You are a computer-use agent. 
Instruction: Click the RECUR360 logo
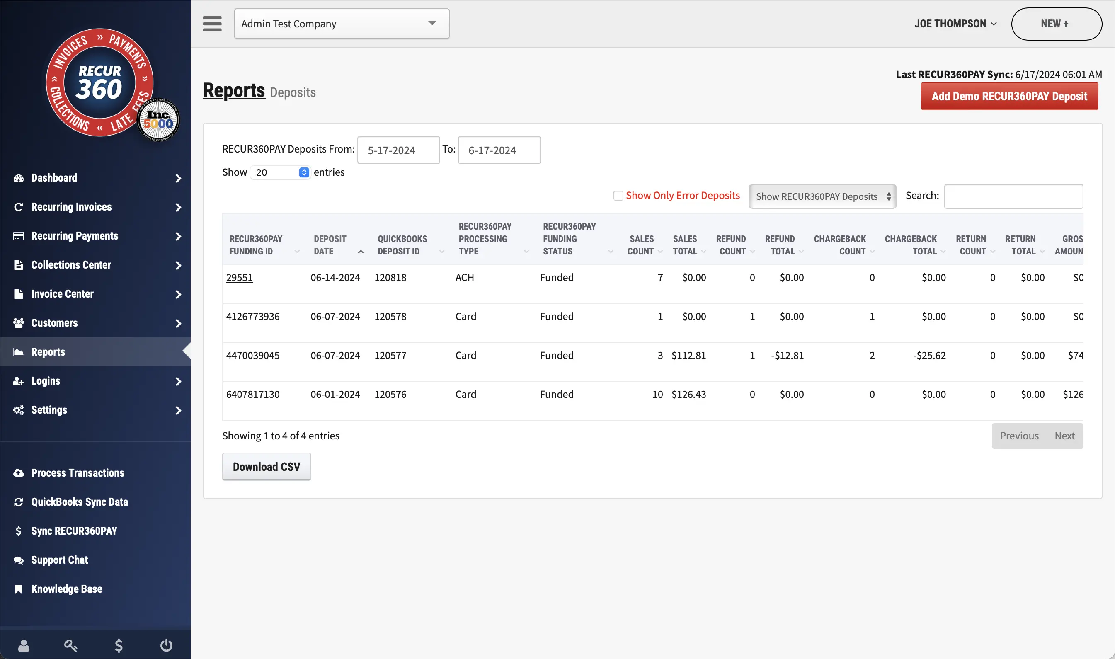tap(99, 82)
